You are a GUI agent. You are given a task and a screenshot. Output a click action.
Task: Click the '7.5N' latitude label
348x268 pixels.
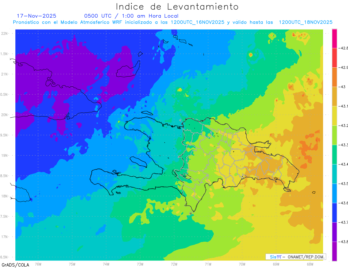pyautogui.click(x=4, y=217)
